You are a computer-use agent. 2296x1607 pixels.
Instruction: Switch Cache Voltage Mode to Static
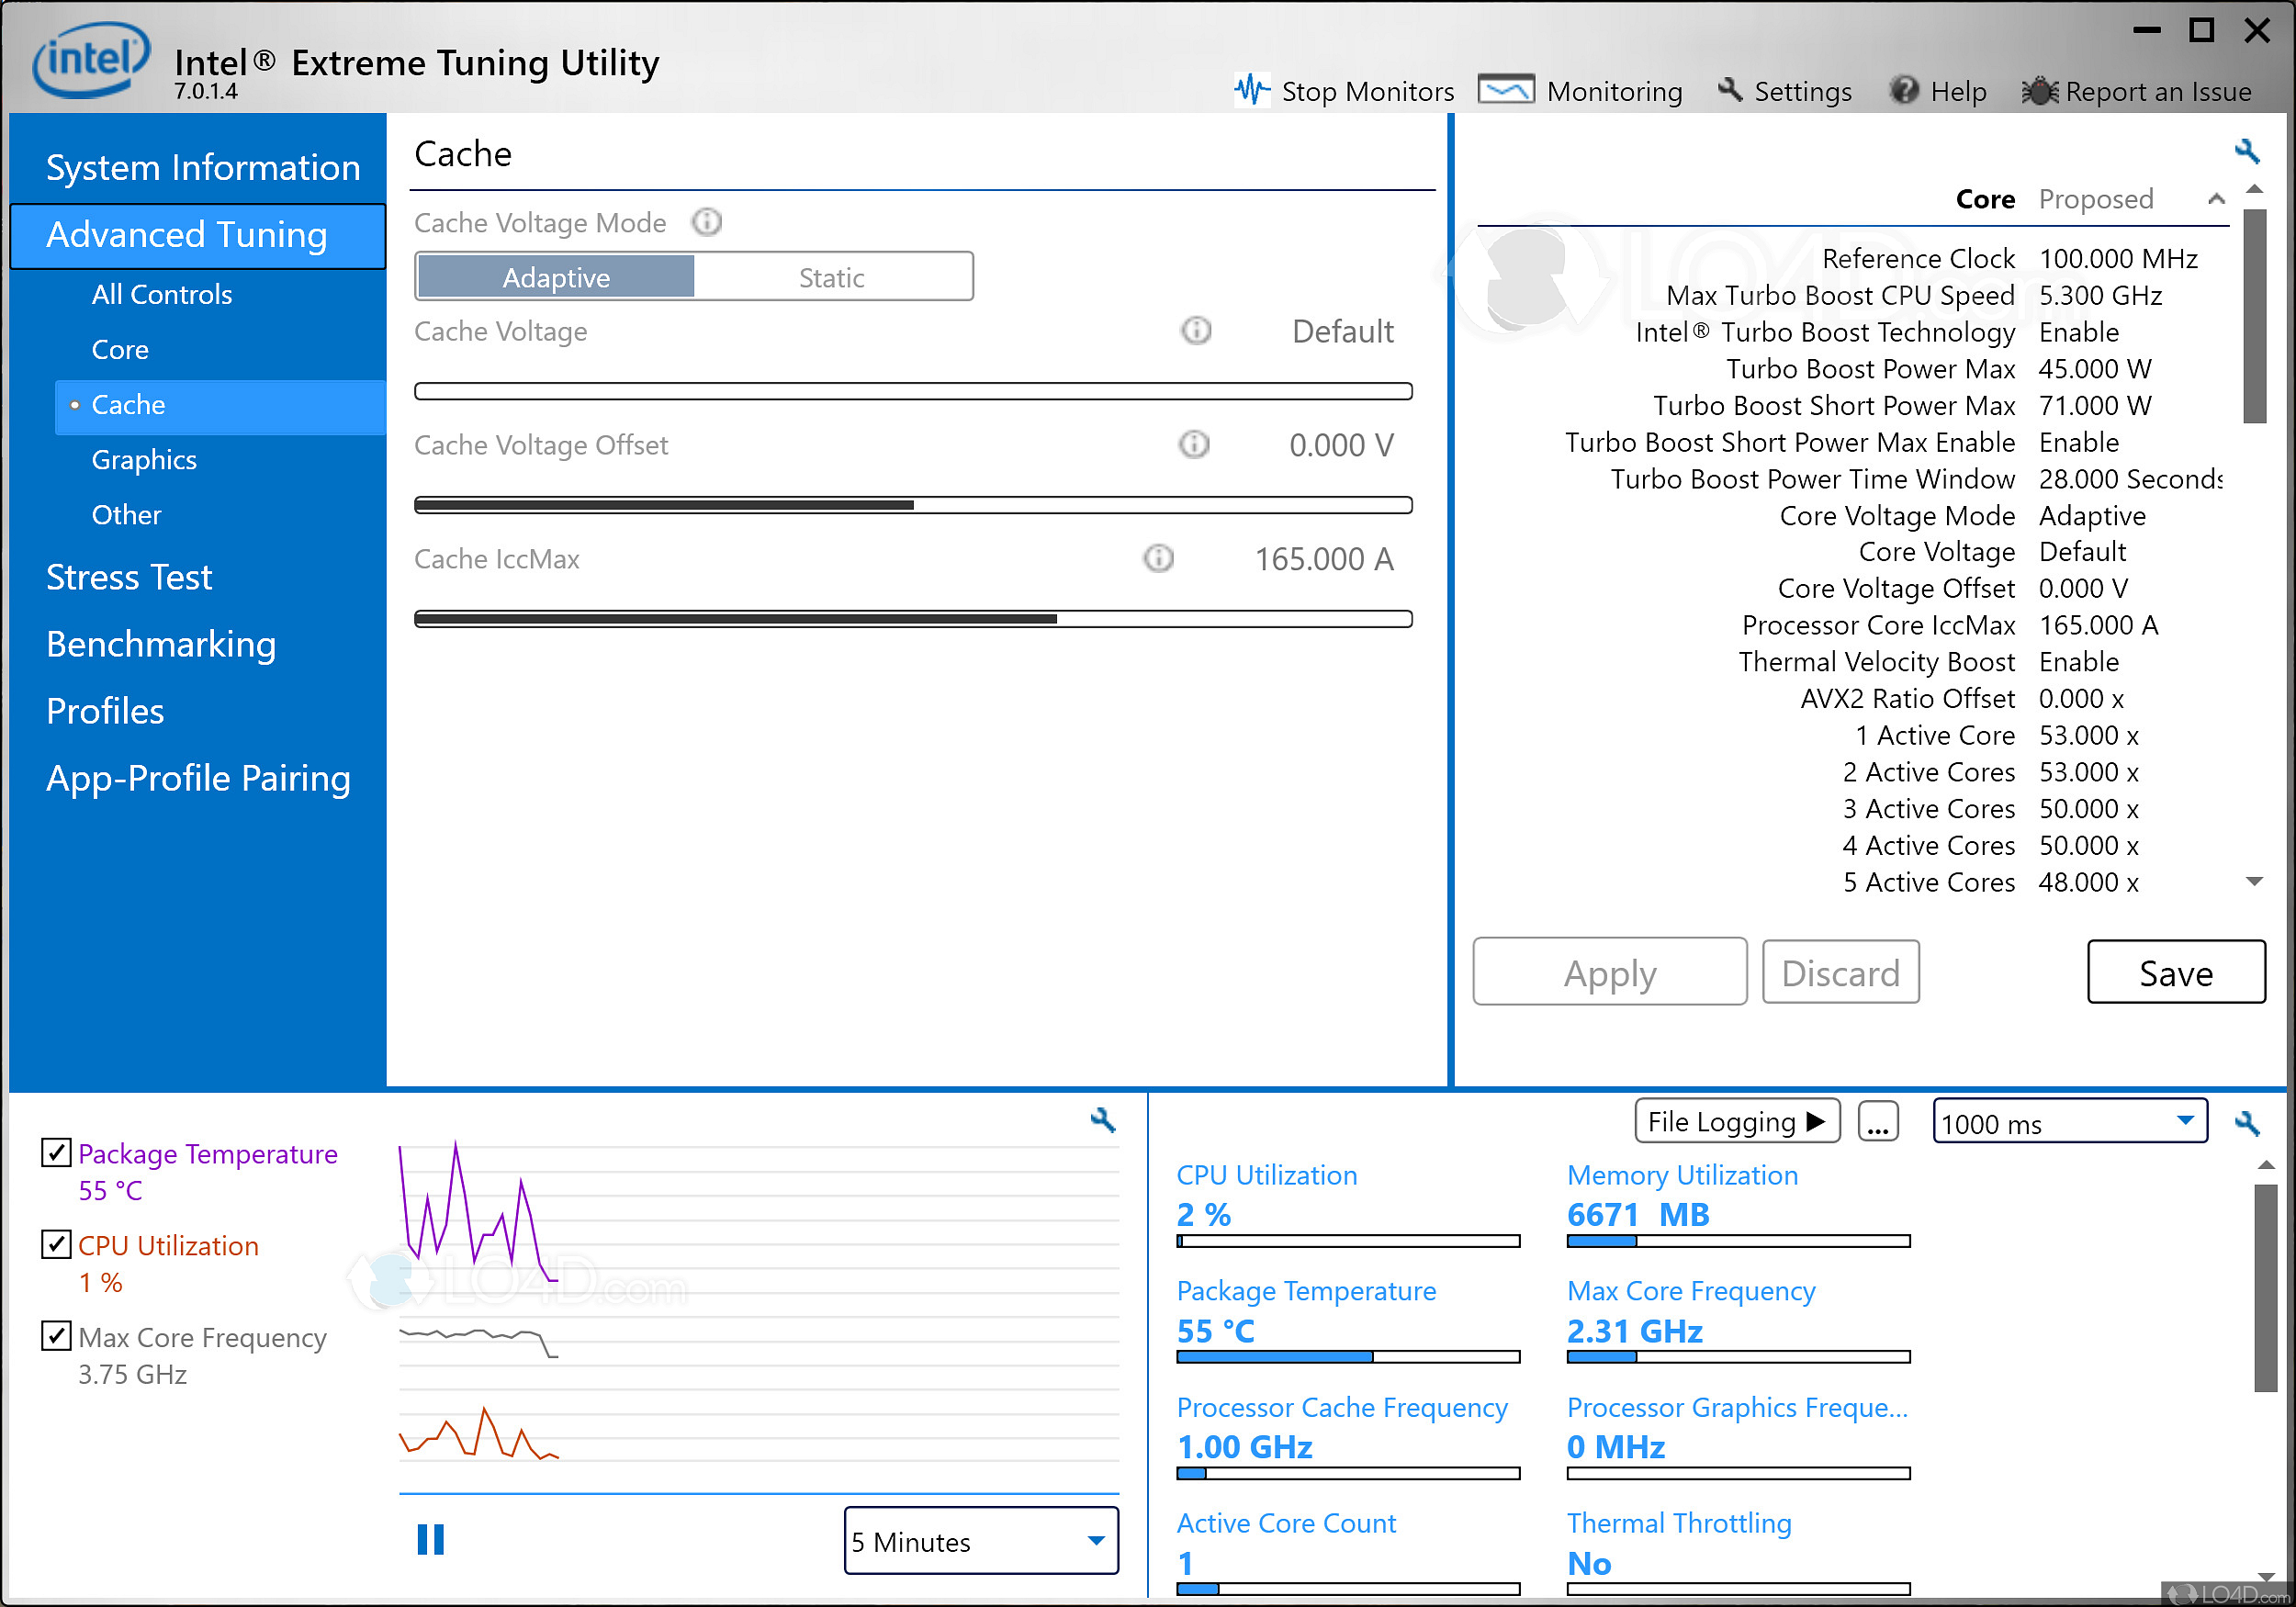(833, 276)
